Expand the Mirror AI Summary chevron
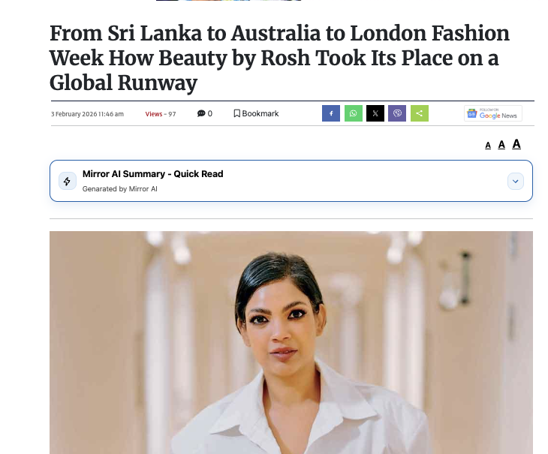 point(516,182)
